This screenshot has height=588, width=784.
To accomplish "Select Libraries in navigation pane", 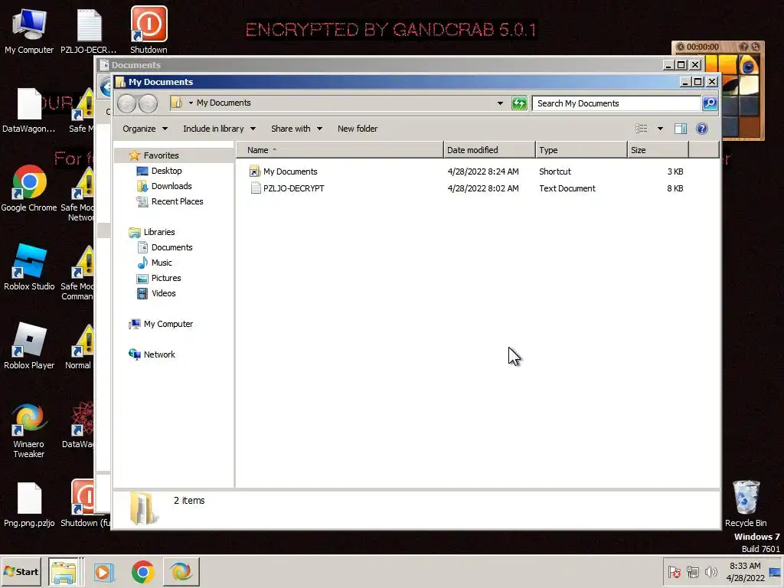I will pyautogui.click(x=159, y=232).
